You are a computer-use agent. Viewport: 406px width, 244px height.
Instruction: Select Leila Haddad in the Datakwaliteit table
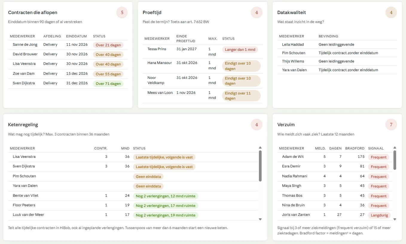pyautogui.click(x=293, y=45)
